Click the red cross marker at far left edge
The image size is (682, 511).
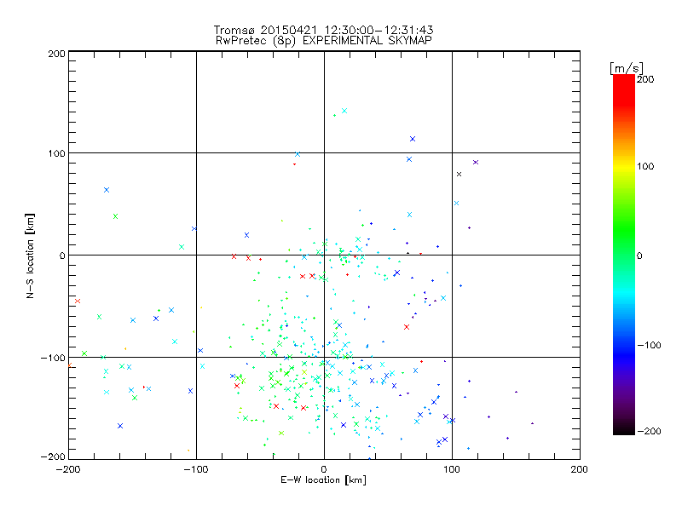pos(78,301)
